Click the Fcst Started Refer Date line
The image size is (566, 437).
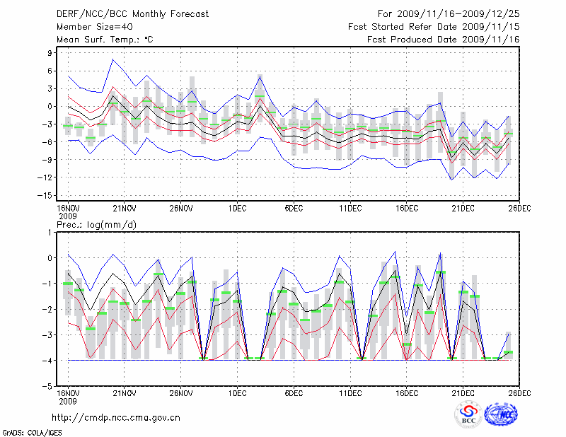434,27
